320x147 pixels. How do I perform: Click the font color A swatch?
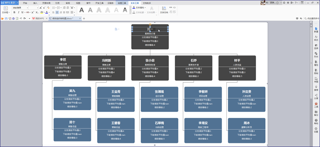(x=47, y=12)
